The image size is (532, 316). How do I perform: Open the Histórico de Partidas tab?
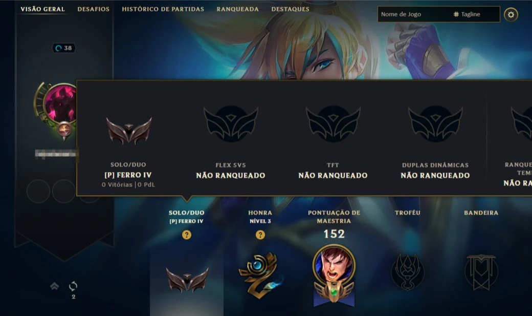click(163, 9)
